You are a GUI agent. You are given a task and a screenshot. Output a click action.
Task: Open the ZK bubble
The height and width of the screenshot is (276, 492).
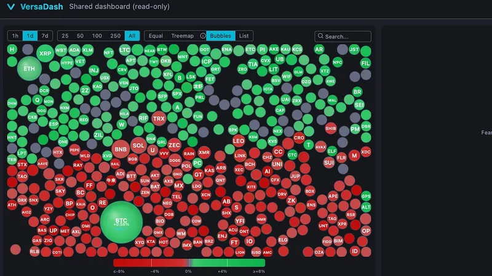[291, 201]
